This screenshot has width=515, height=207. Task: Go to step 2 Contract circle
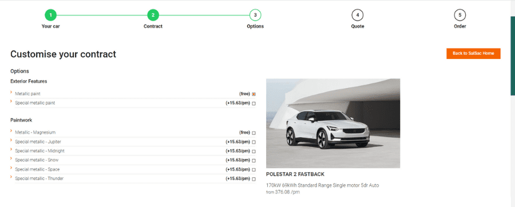click(153, 15)
